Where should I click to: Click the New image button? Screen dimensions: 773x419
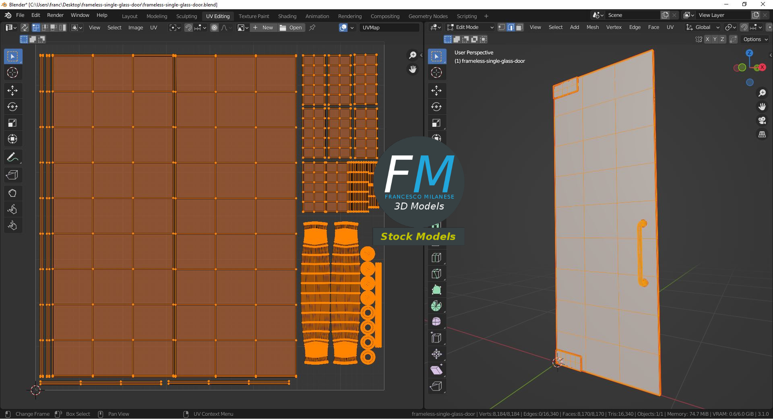coord(263,27)
